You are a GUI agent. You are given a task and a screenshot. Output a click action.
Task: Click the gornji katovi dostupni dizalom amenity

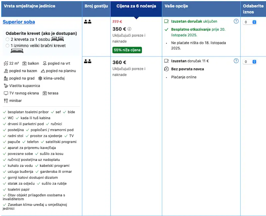click(x=33, y=177)
